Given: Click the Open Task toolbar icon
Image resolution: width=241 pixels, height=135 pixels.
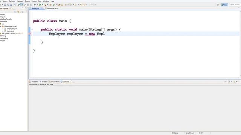Looking at the screenshot, I should point(62,5).
